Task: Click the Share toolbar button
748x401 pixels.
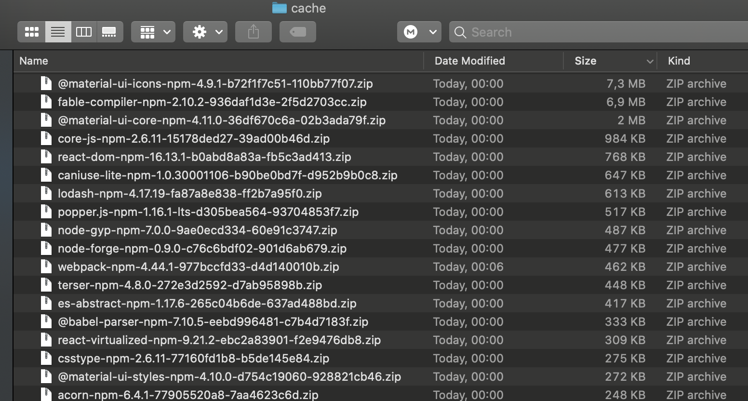Action: (x=254, y=32)
